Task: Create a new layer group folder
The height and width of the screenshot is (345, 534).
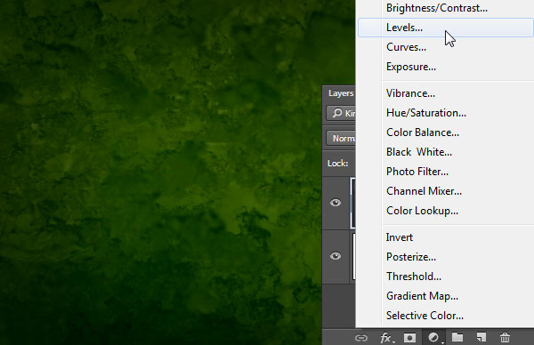Action: (457, 337)
